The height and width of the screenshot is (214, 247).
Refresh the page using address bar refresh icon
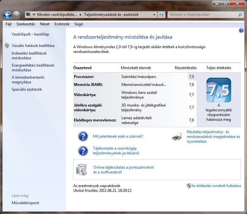pos(161,15)
